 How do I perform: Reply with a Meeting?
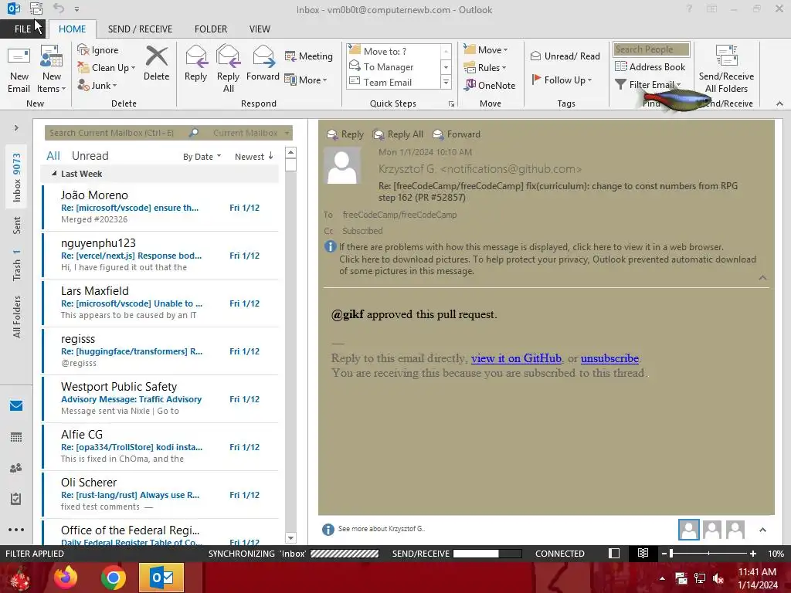pyautogui.click(x=309, y=56)
